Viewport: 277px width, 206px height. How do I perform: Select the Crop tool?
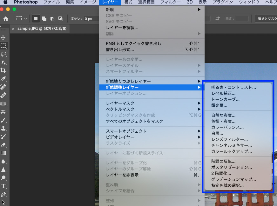[3, 70]
